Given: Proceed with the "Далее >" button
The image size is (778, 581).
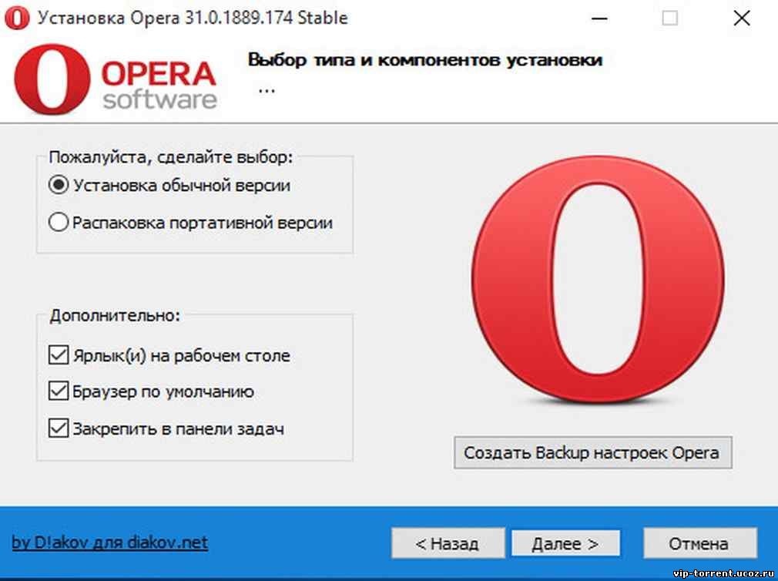Looking at the screenshot, I should (x=565, y=543).
